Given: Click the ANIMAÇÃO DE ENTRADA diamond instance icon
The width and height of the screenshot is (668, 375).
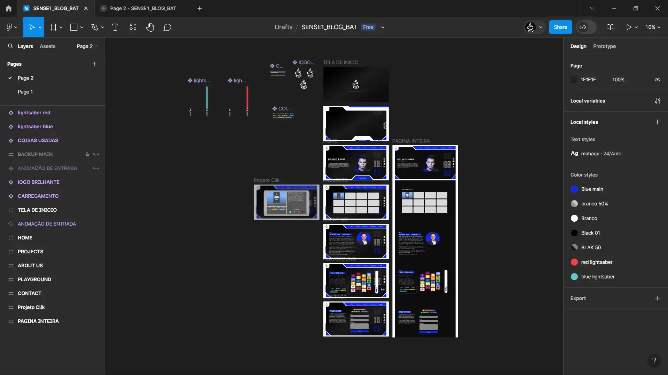Looking at the screenshot, I should click(11, 224).
